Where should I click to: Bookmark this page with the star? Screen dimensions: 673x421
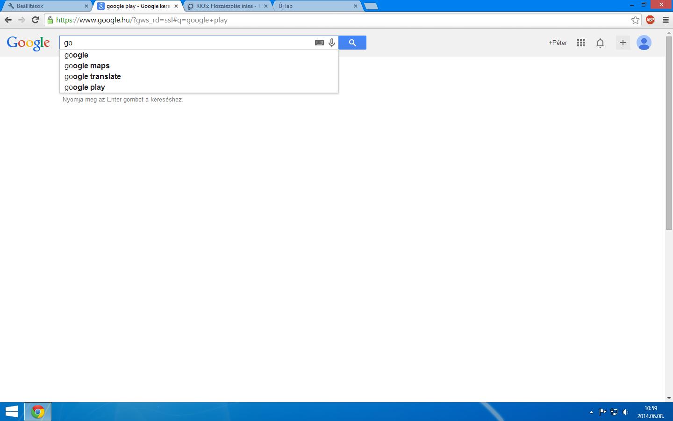635,20
